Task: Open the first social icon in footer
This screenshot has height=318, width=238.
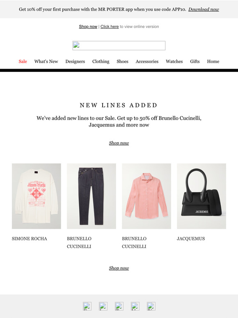Action: (x=87, y=306)
